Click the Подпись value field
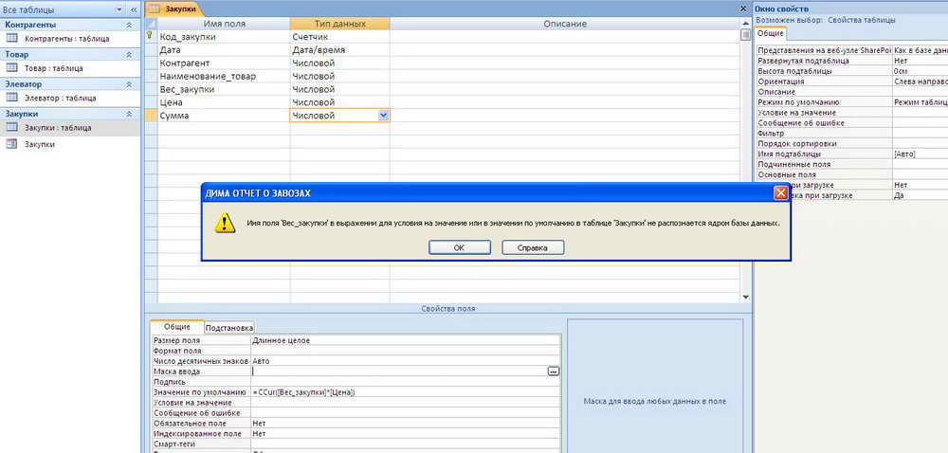This screenshot has width=948, height=453. (x=405, y=382)
